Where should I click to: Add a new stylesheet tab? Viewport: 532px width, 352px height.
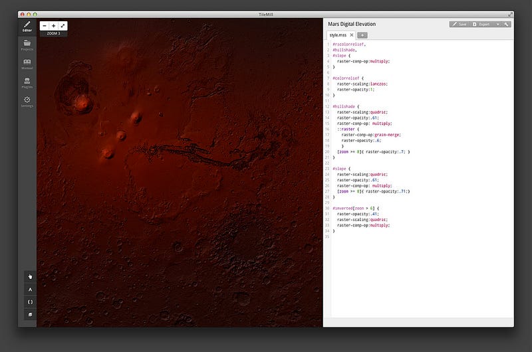click(x=362, y=35)
